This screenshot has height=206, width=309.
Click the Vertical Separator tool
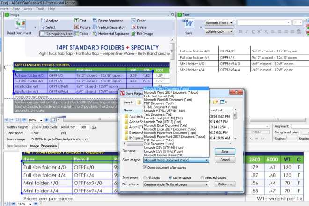(x=109, y=27)
